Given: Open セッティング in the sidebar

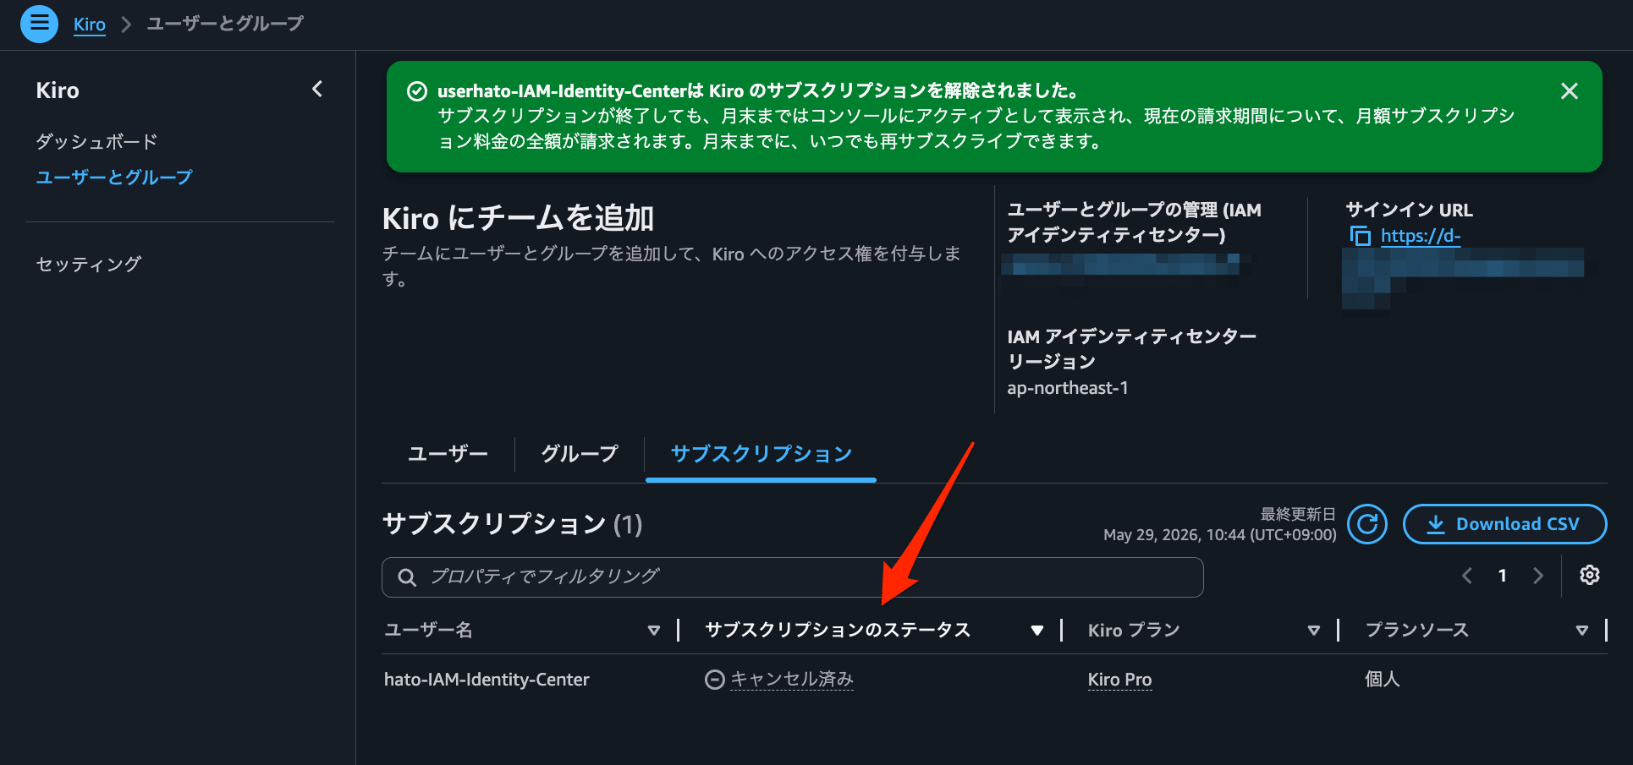Looking at the screenshot, I should (x=89, y=265).
